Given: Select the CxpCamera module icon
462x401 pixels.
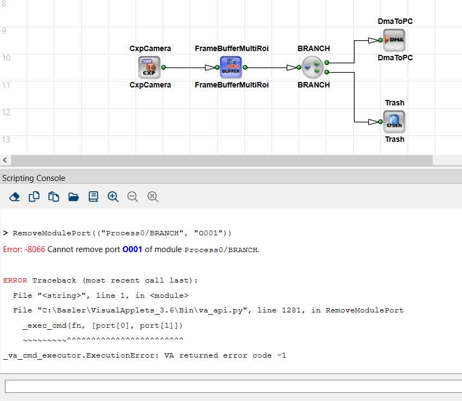Looking at the screenshot, I should [x=150, y=67].
